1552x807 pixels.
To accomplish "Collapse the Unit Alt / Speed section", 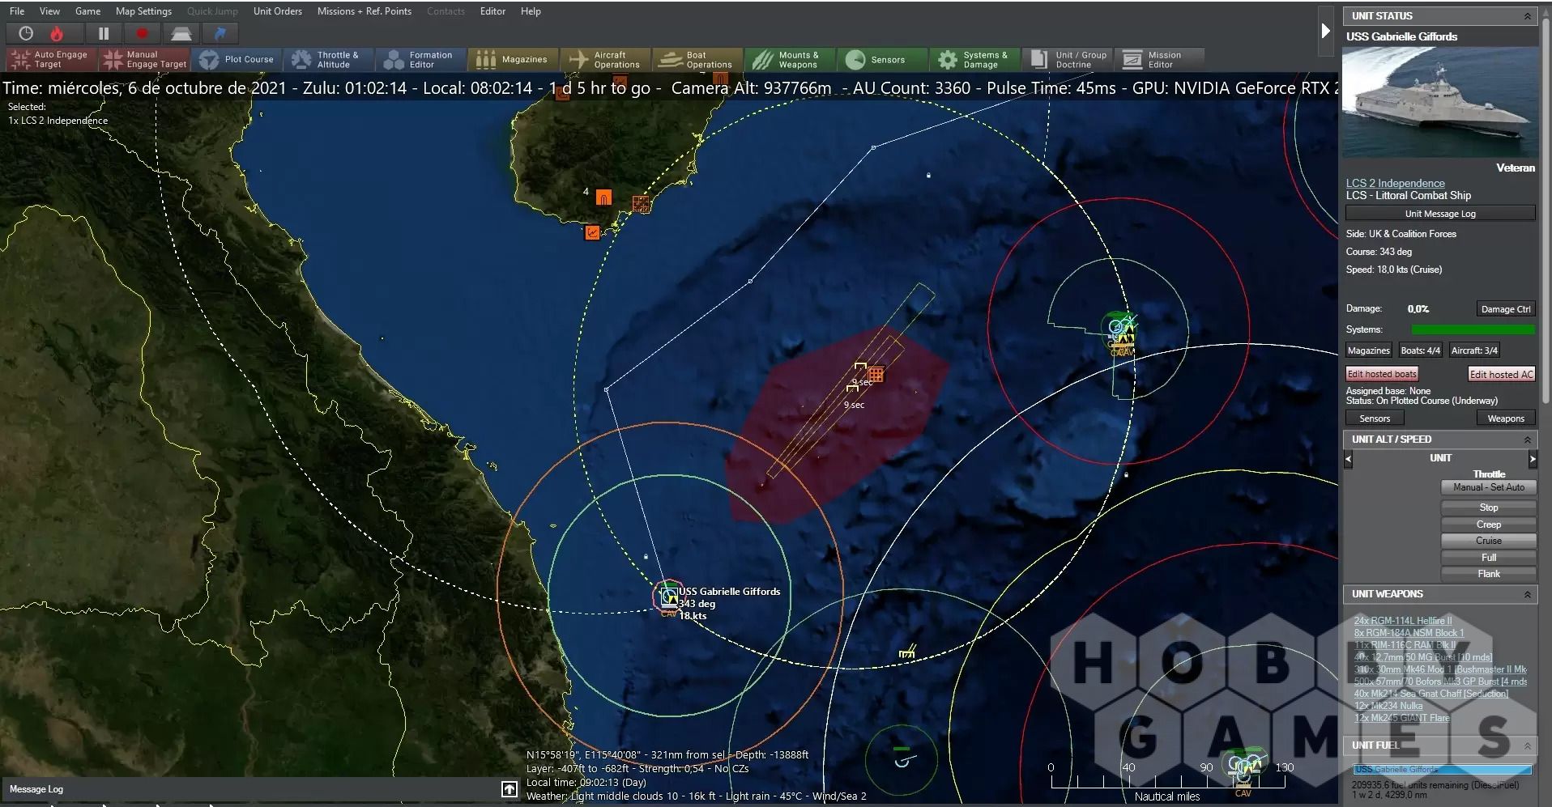I will [1527, 440].
